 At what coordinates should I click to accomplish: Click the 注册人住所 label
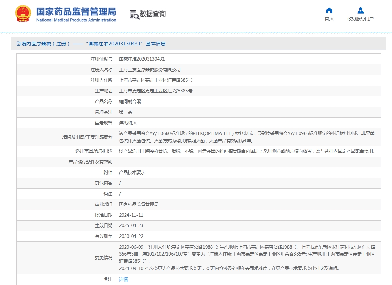pos(101,80)
